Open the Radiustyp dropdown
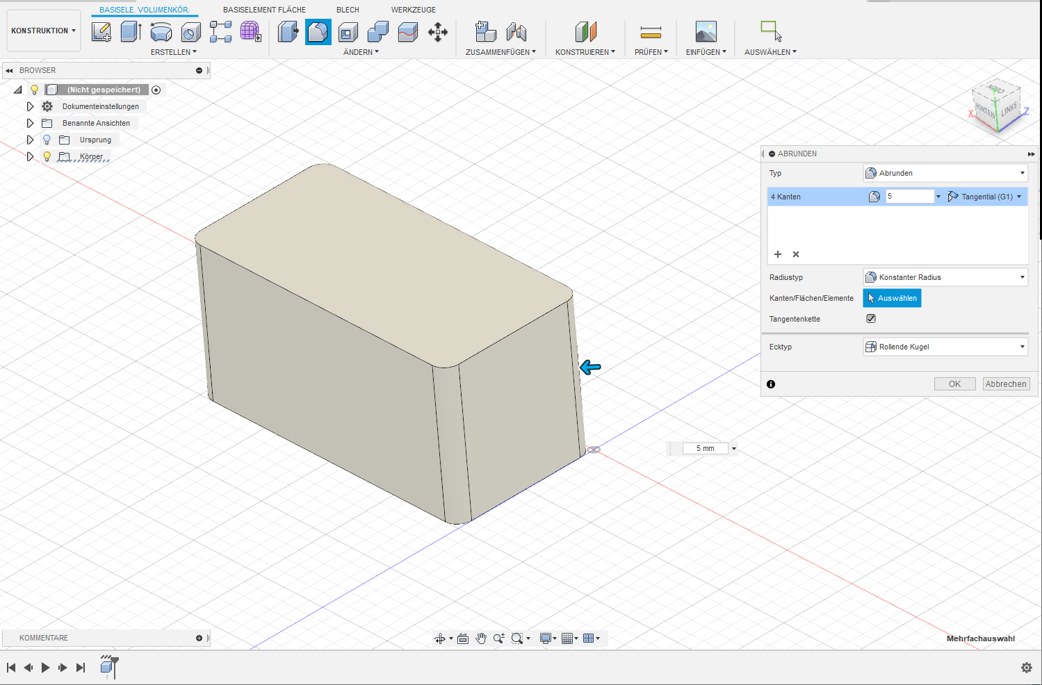Screen dimensions: 1042x685 pyautogui.click(x=945, y=277)
